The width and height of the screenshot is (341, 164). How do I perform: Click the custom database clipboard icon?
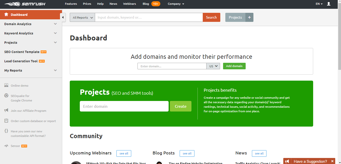click(6, 121)
